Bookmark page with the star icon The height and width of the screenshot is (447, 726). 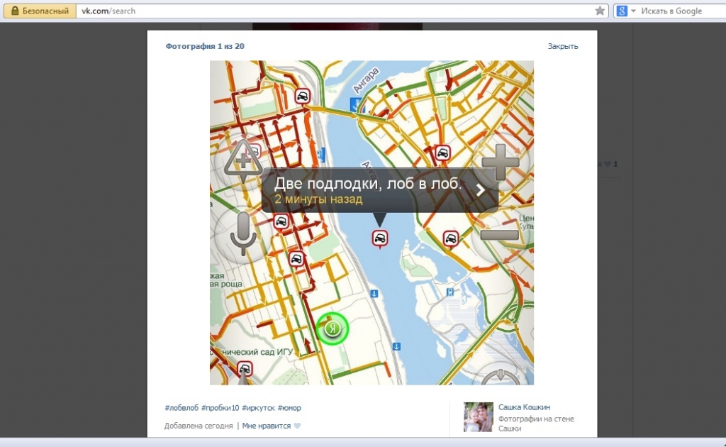pyautogui.click(x=600, y=11)
